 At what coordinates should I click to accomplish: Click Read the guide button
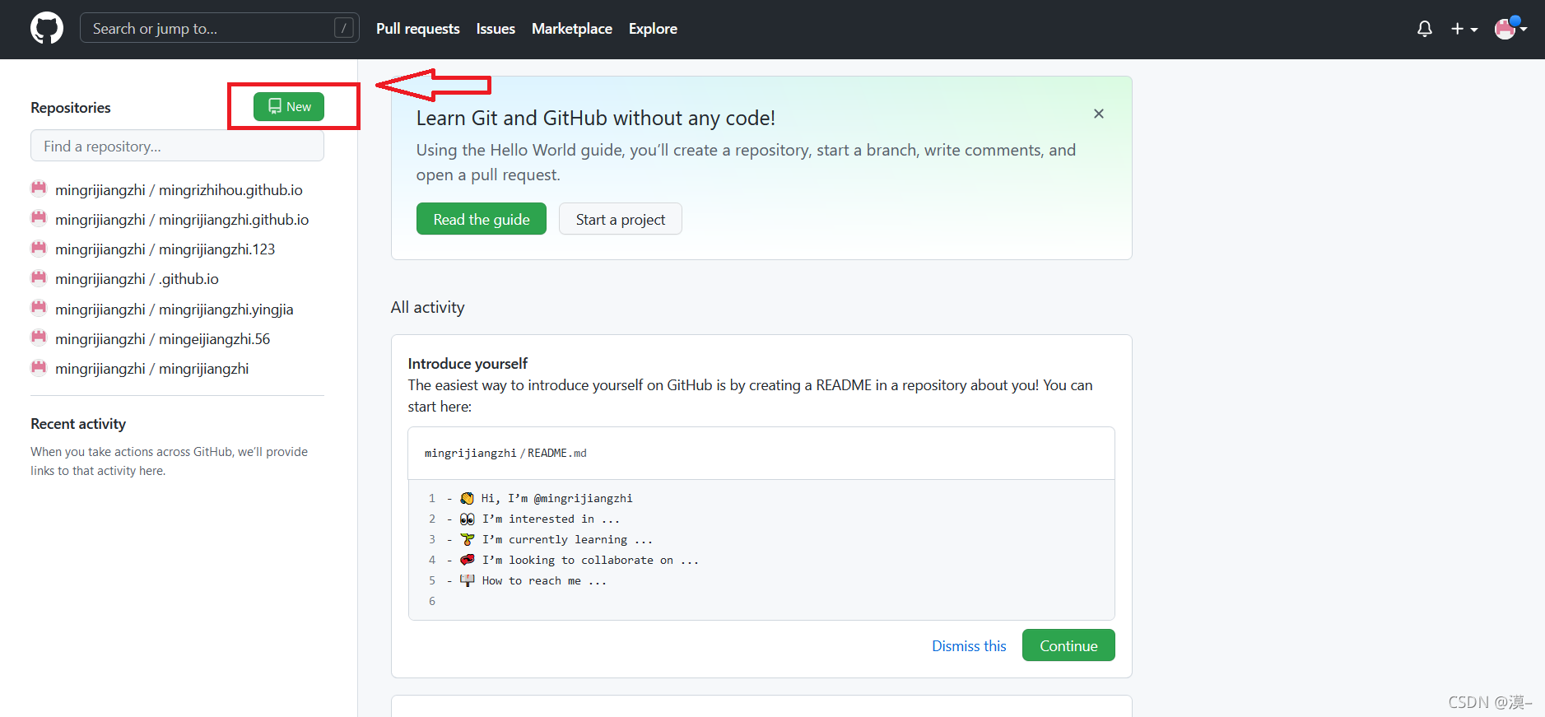(482, 219)
